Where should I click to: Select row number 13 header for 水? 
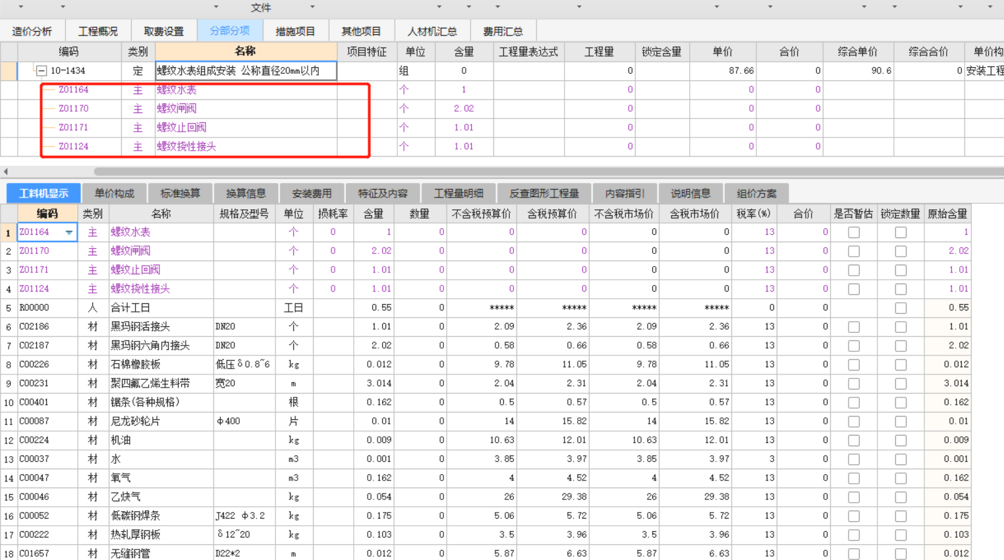point(9,459)
